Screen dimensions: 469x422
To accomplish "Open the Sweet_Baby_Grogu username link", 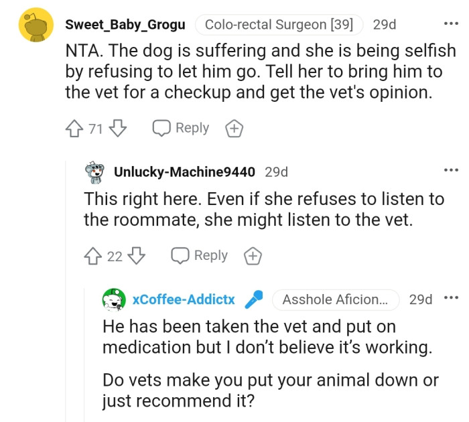I will pyautogui.click(x=127, y=25).
